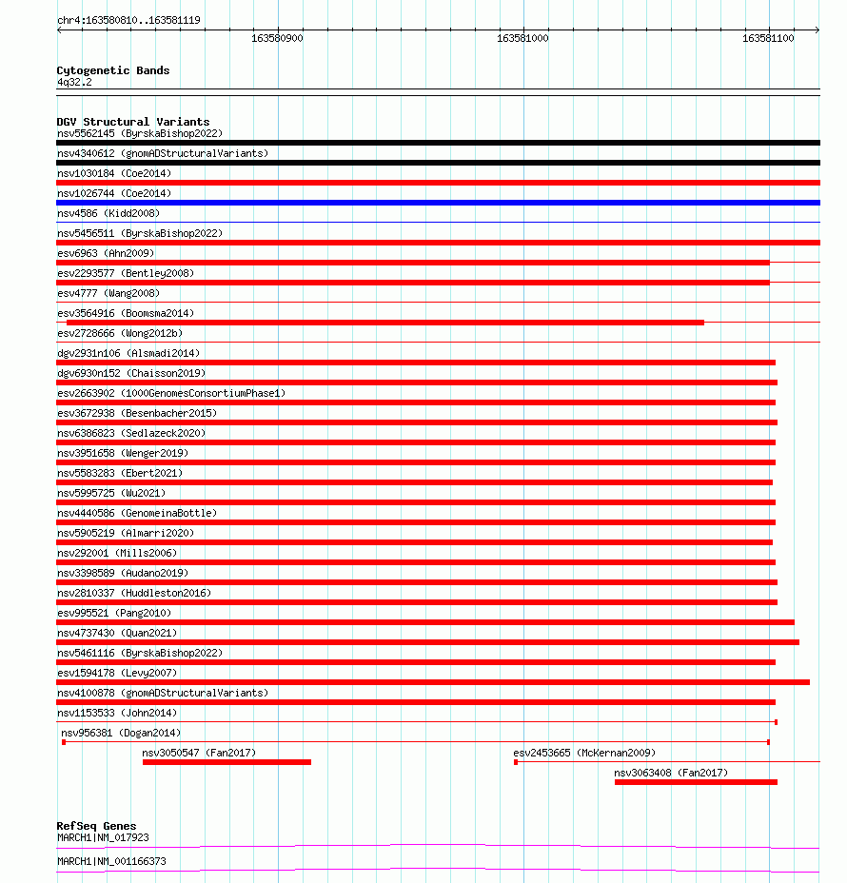847x883 pixels.
Task: Click nsv4100878 (gnomADStructuralVariants) label
Action: click(x=163, y=694)
